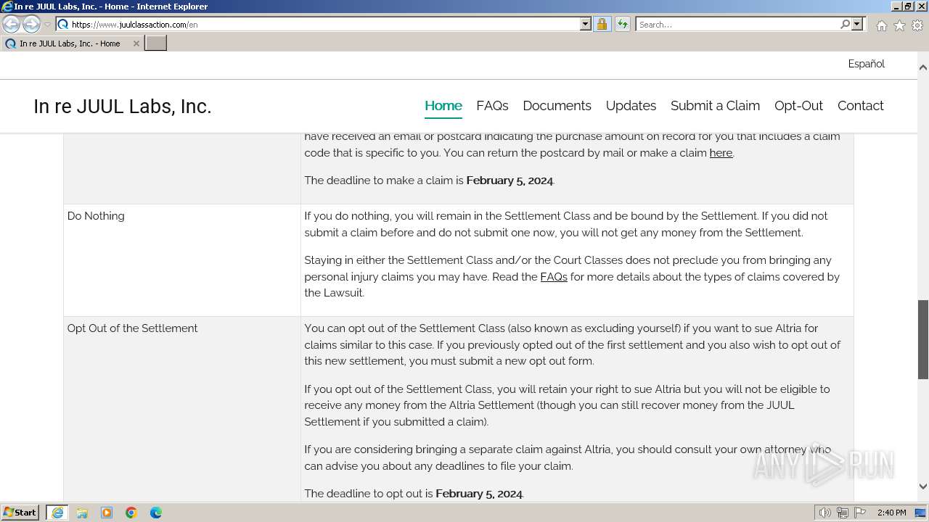Click the Internet Explorer taskbar icon
This screenshot has height=522, width=929.
pyautogui.click(x=57, y=513)
